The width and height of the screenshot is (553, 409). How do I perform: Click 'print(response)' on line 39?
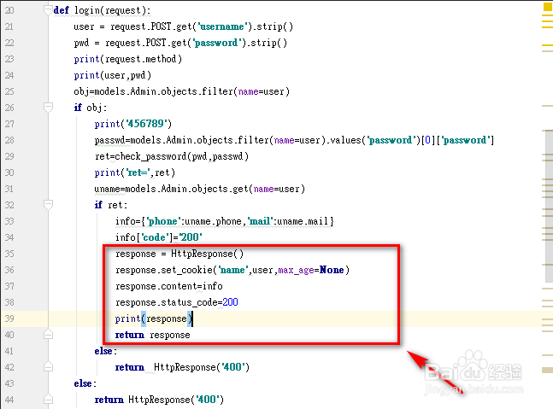(154, 318)
